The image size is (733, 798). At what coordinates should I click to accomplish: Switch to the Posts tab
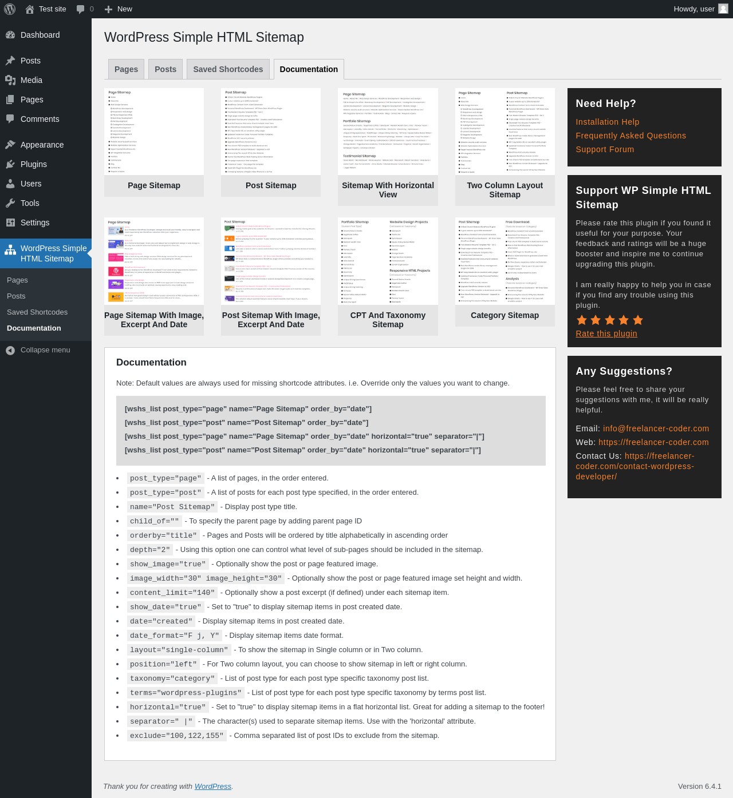pyautogui.click(x=165, y=69)
